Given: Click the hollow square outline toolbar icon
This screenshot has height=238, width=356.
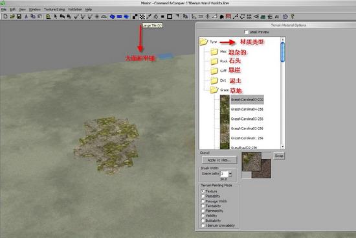Looking at the screenshot, I should [170, 16].
